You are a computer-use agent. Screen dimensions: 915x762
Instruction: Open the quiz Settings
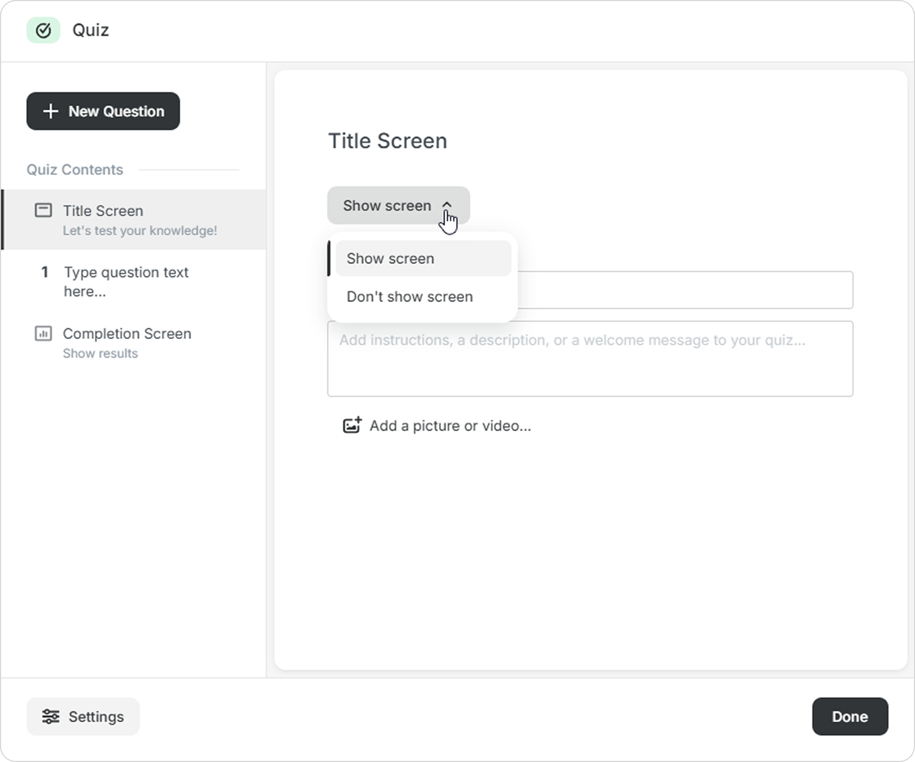83,716
